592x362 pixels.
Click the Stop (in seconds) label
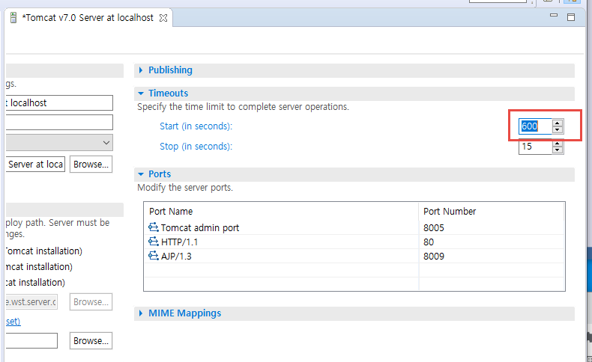click(196, 147)
